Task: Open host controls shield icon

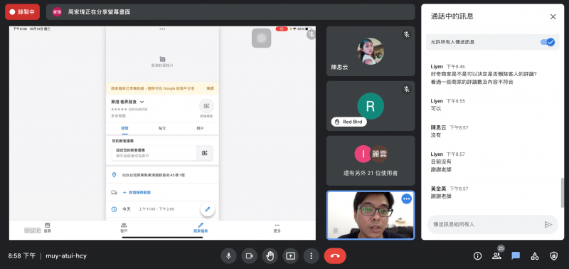Action: pos(553,256)
